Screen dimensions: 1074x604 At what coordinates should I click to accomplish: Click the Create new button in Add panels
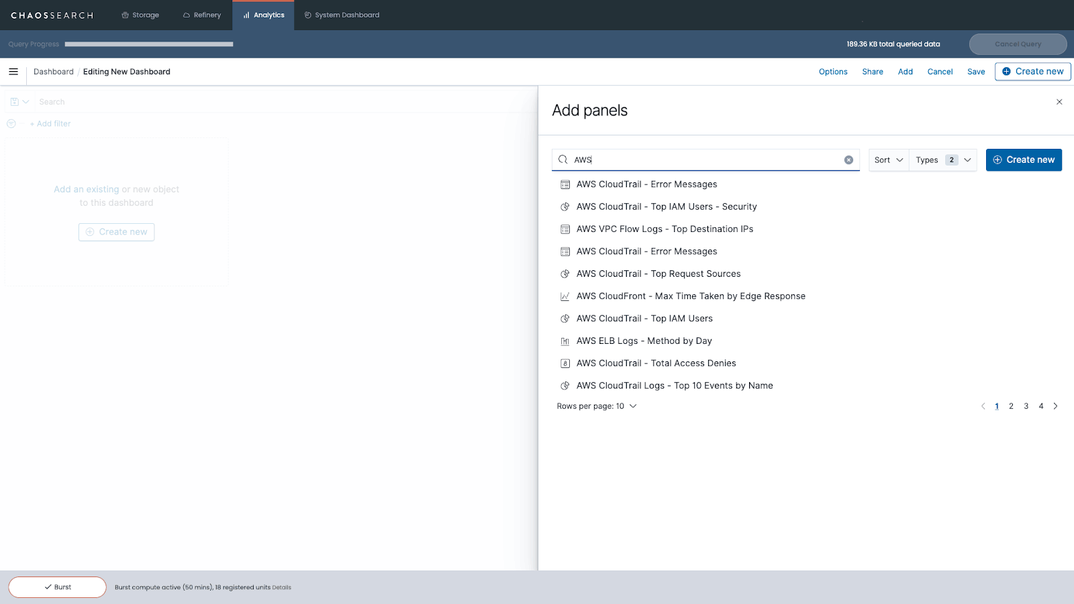click(1024, 160)
